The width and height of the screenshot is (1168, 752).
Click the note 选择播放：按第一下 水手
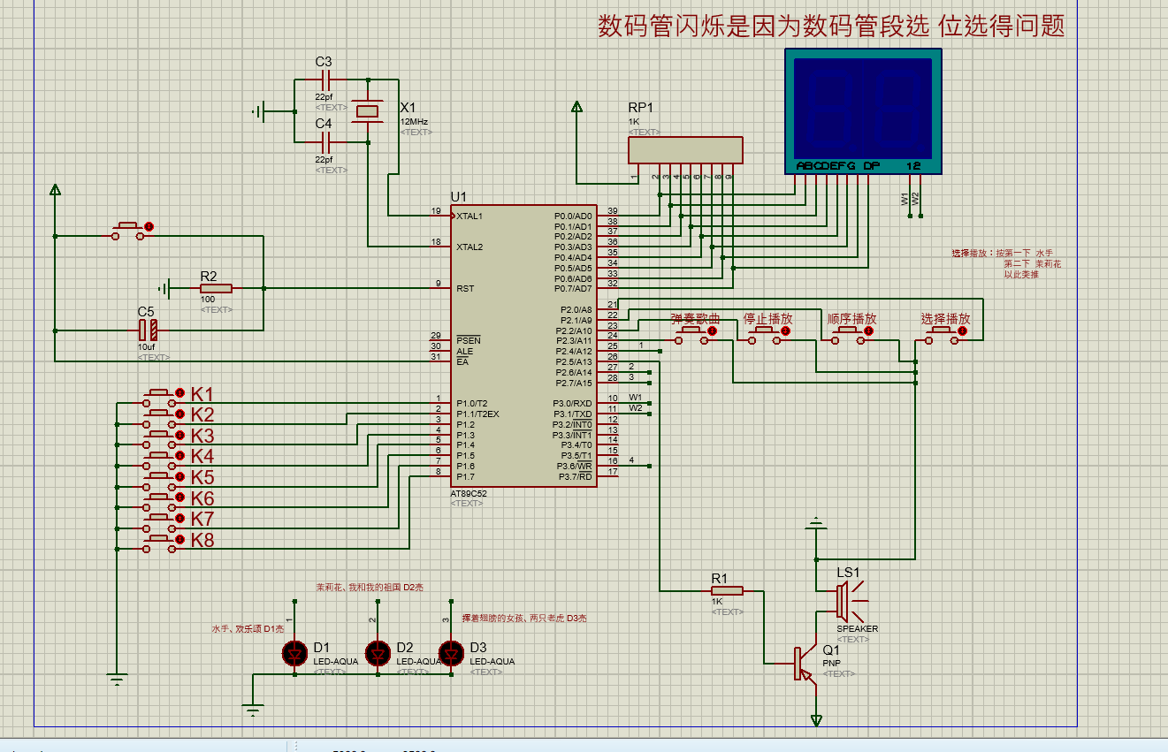pos(1003,253)
